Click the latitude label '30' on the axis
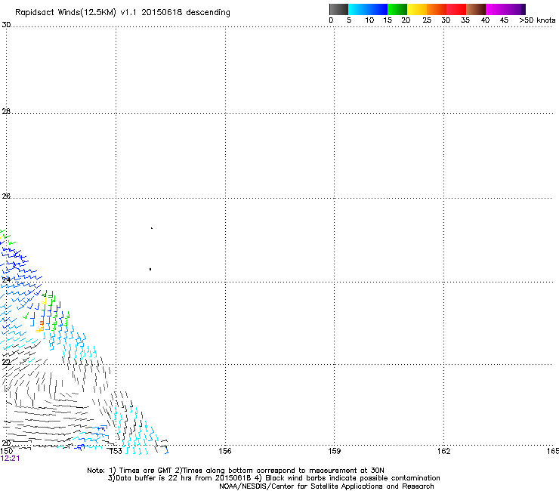559x491 pixels. pos(6,25)
